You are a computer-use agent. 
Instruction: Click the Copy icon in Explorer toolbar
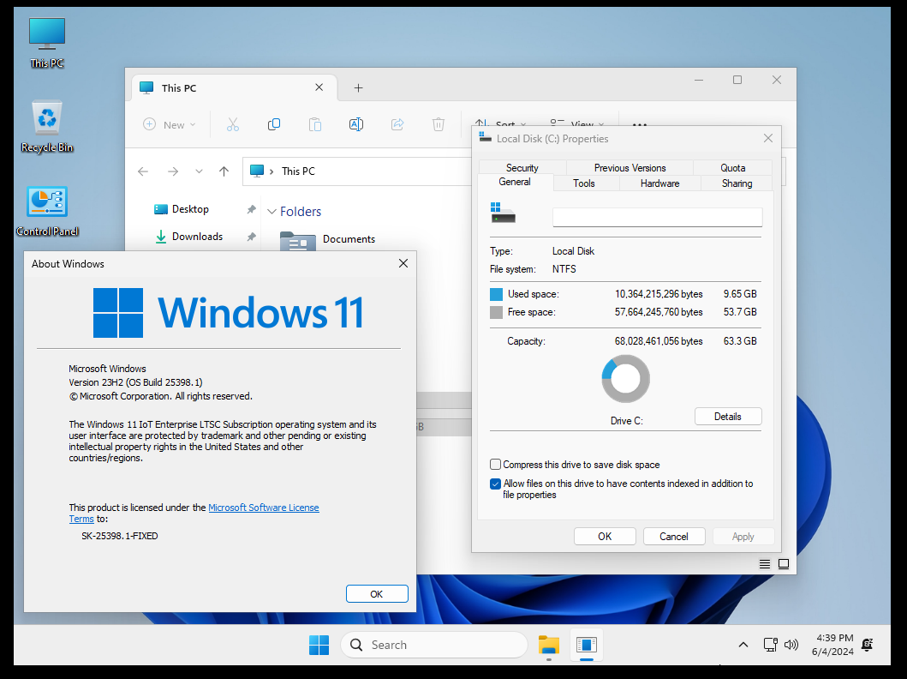coord(274,124)
